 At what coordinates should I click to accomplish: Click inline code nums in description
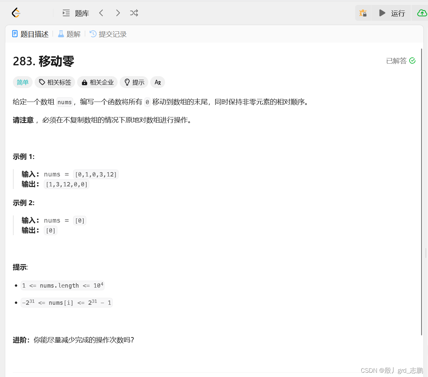tap(65, 102)
